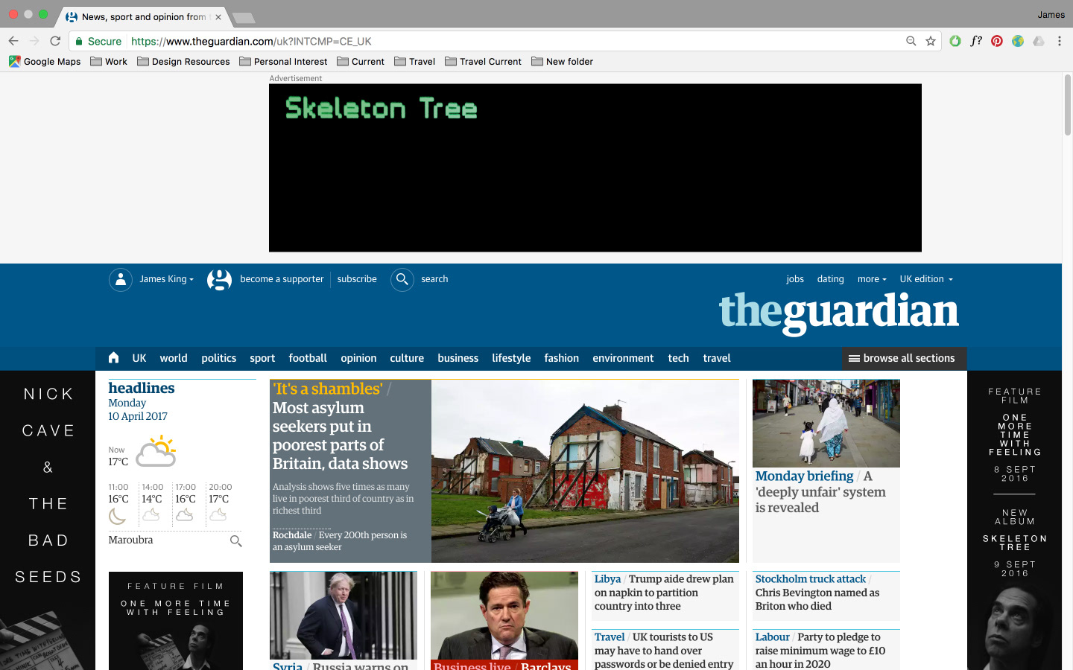The image size is (1073, 670).
Task: Click the derelict houses lead photo
Action: 585,470
